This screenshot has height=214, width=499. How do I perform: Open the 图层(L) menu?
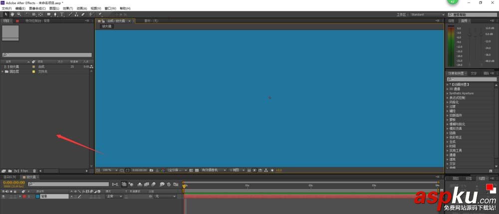(54, 8)
